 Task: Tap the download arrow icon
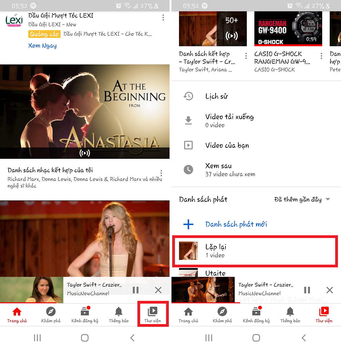point(188,121)
